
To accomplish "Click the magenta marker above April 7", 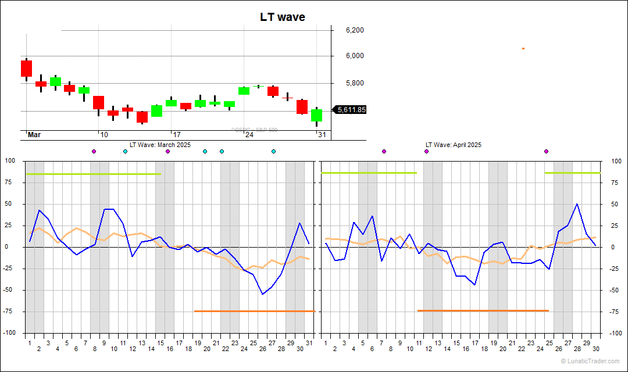I will tap(384, 152).
